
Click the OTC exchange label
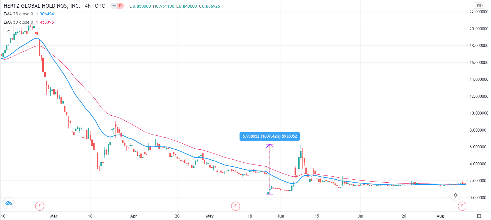(x=100, y=6)
